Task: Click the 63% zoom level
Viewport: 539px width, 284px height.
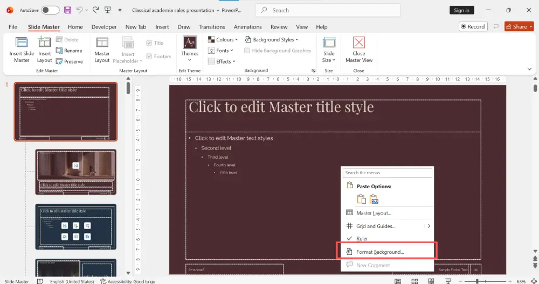Action: click(x=521, y=281)
